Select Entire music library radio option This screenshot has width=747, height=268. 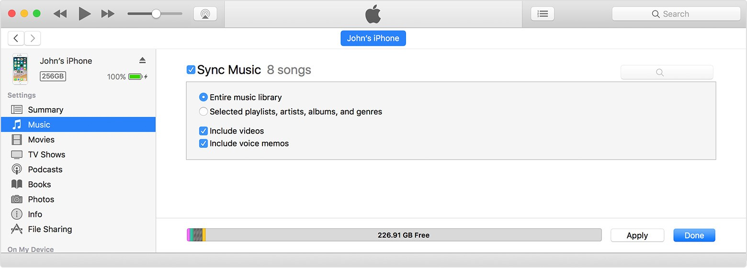tap(204, 97)
